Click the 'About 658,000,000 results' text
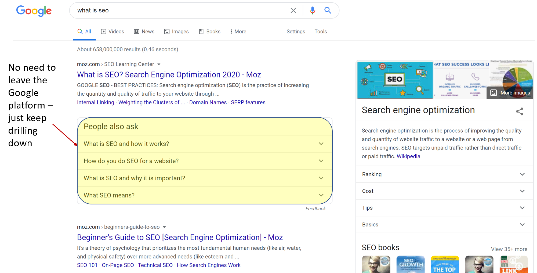Screen dimensions: 537x273 click(128, 49)
